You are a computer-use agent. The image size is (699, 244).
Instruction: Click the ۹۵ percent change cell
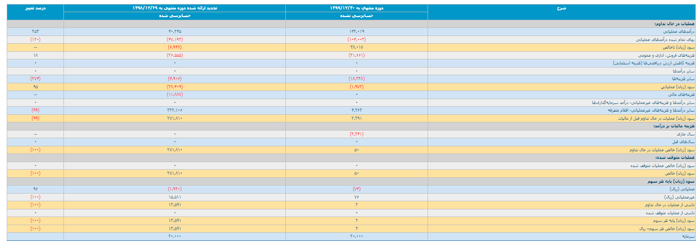click(35, 86)
